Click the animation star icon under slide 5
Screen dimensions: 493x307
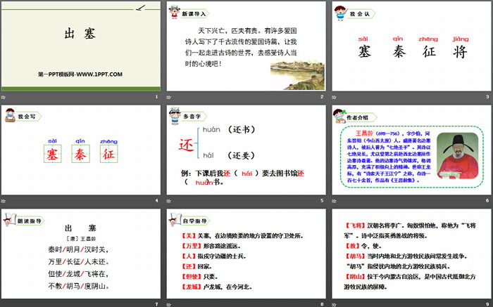169,201
